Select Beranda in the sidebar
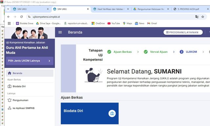The height and width of the screenshot is (126, 210). (x=30, y=73)
